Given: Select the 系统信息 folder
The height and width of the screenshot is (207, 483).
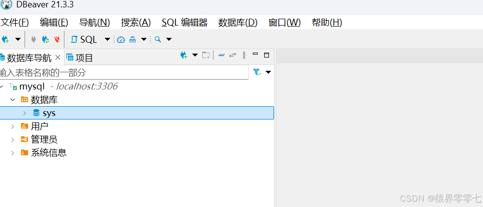Looking at the screenshot, I should pyautogui.click(x=49, y=153).
